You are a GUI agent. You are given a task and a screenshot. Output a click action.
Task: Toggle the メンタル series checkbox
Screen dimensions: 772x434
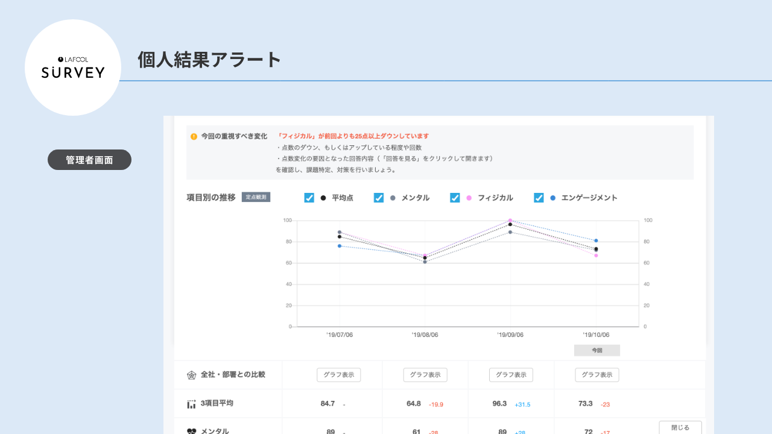[x=379, y=198]
